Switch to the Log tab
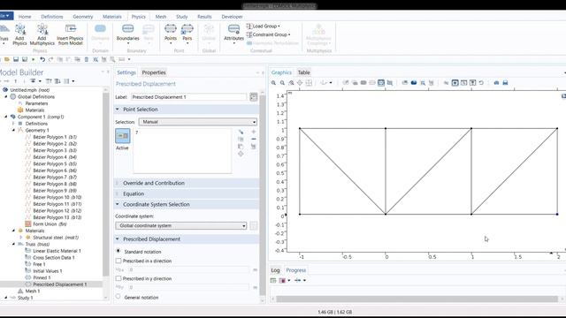566x318 pixels. click(x=275, y=270)
